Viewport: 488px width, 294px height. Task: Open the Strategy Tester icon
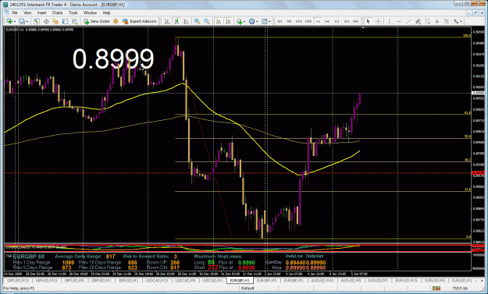tap(75, 21)
